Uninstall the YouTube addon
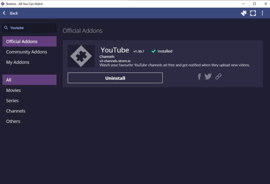This screenshot has width=270, height=184. pyautogui.click(x=115, y=78)
